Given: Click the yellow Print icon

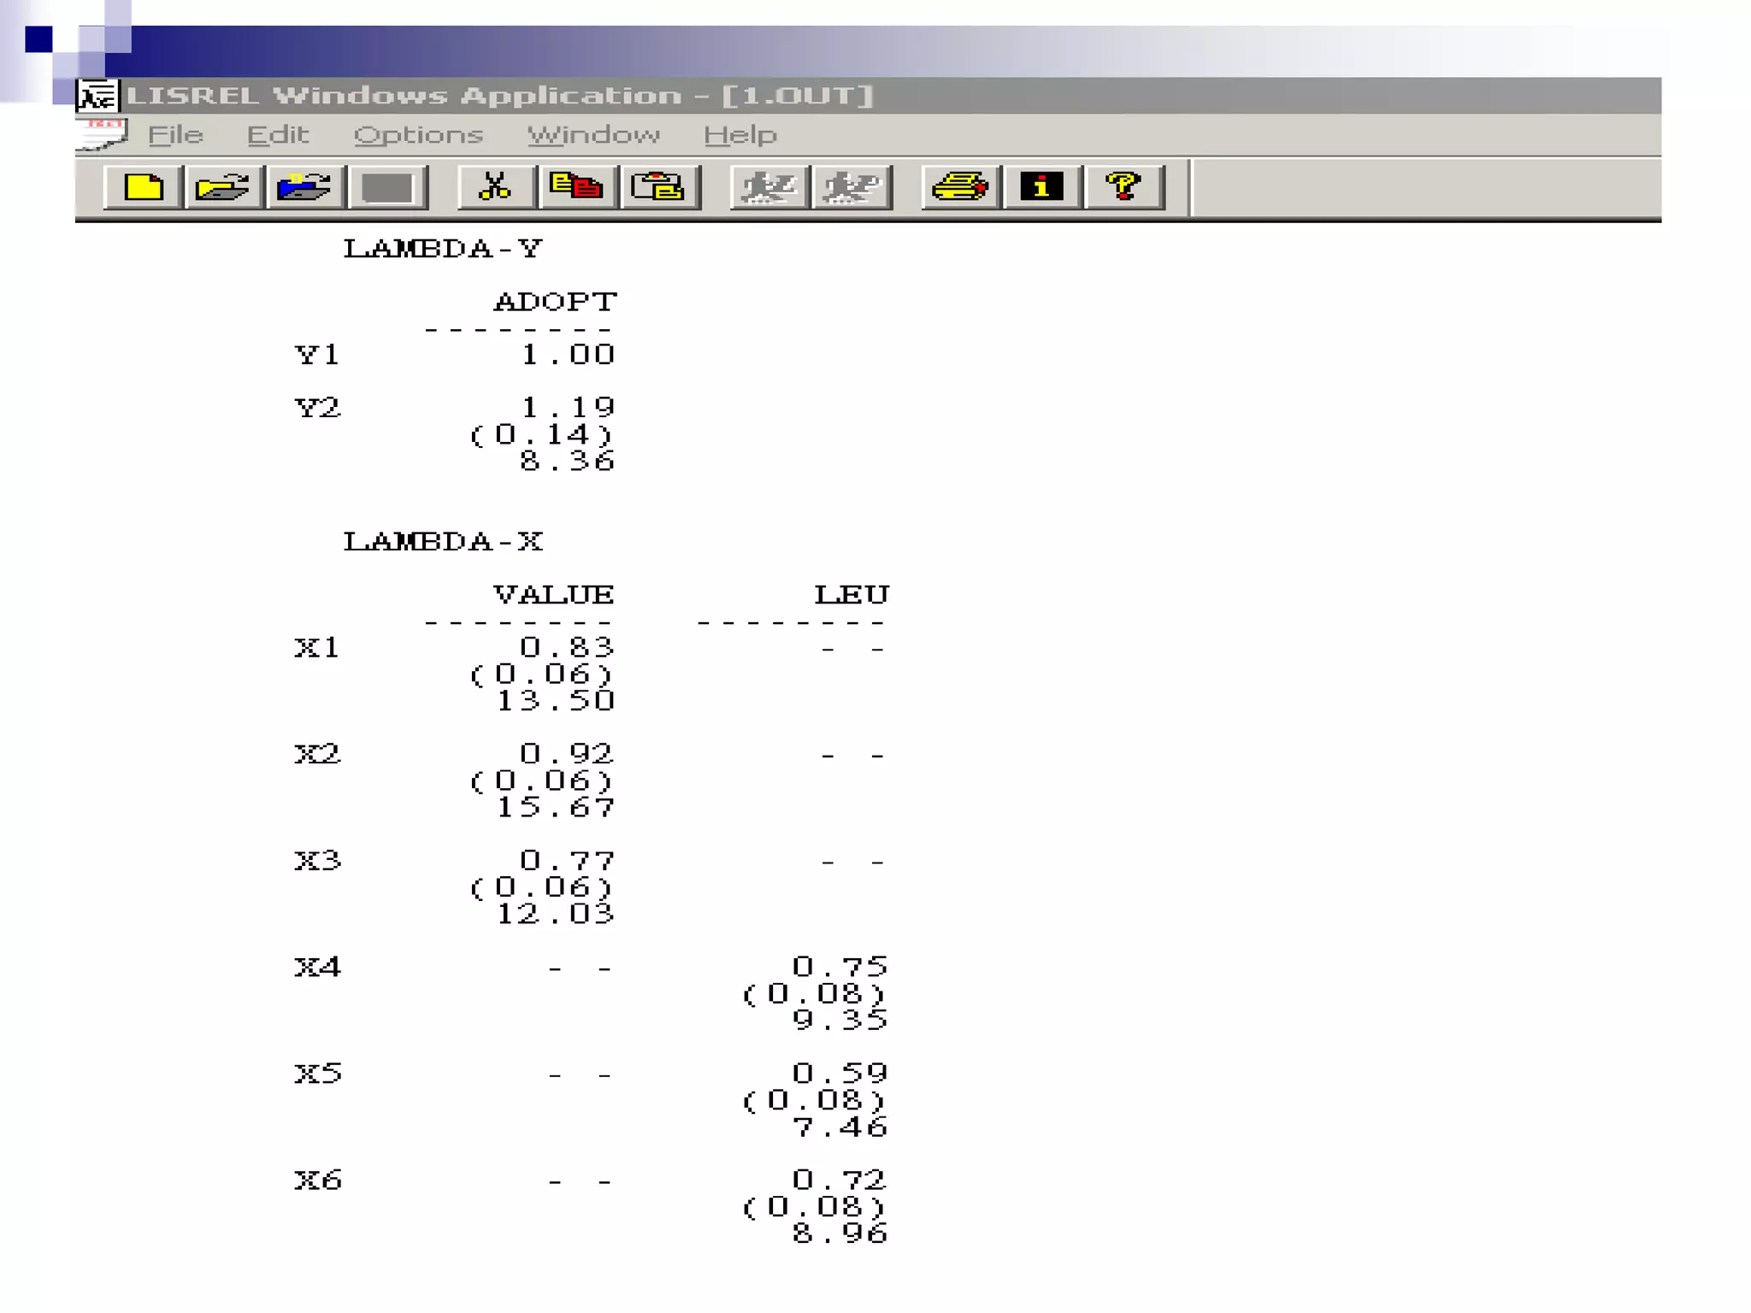Looking at the screenshot, I should 959,187.
